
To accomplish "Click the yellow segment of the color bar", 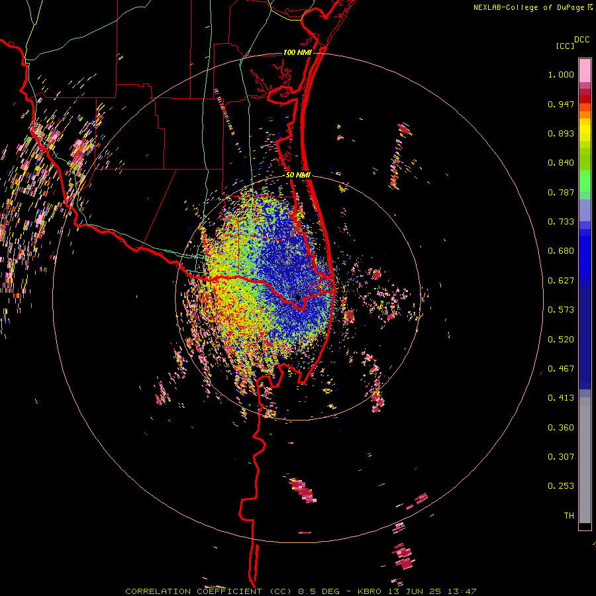I will tap(585, 129).
